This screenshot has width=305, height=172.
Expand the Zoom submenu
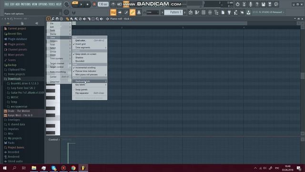(x=59, y=55)
